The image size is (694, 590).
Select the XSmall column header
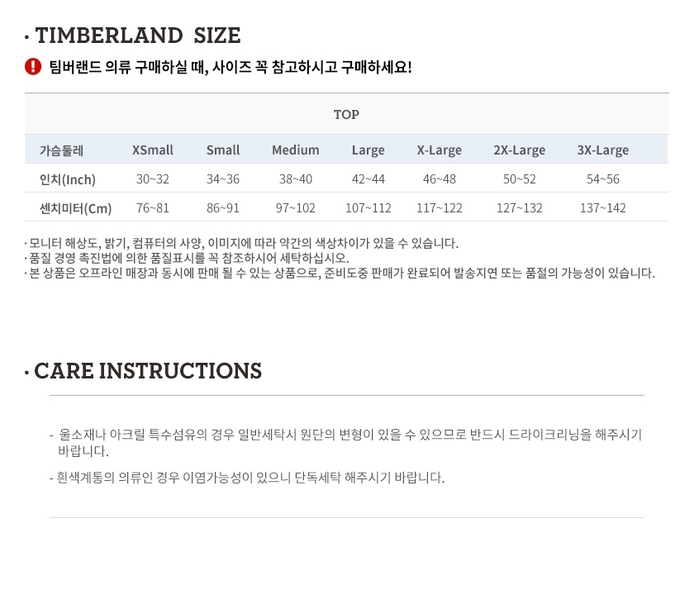(x=153, y=150)
